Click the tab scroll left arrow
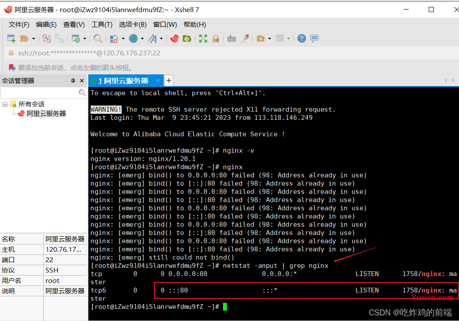This screenshot has height=321, width=459. [x=446, y=80]
